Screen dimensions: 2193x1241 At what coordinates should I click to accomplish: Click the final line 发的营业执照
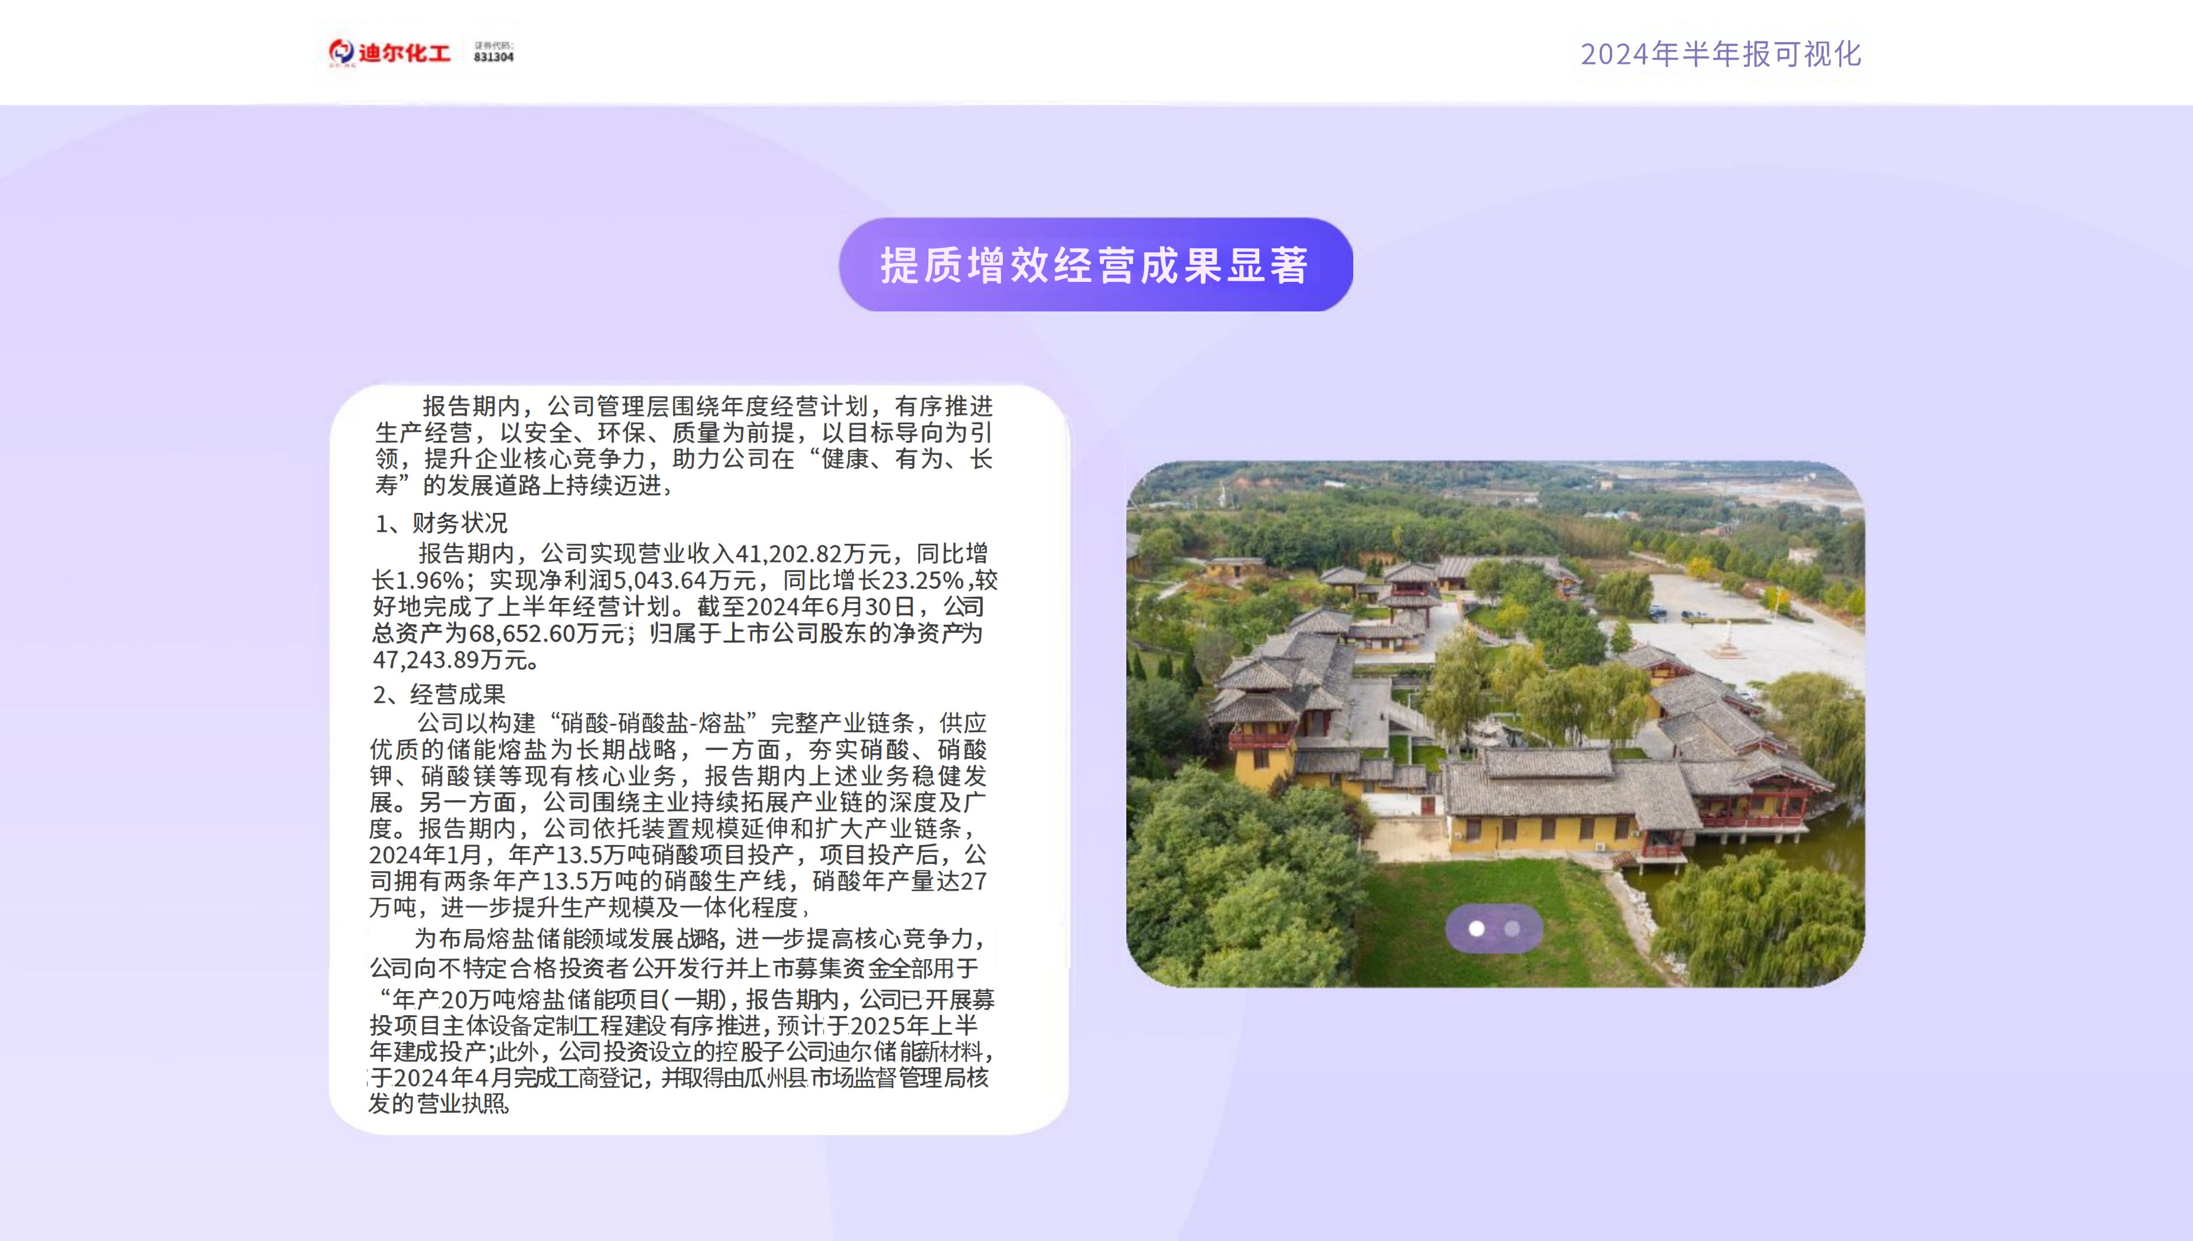439,1104
